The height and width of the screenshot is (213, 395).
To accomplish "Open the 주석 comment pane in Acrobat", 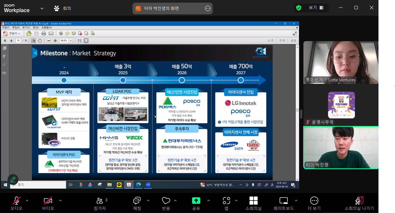I will click(282, 41).
